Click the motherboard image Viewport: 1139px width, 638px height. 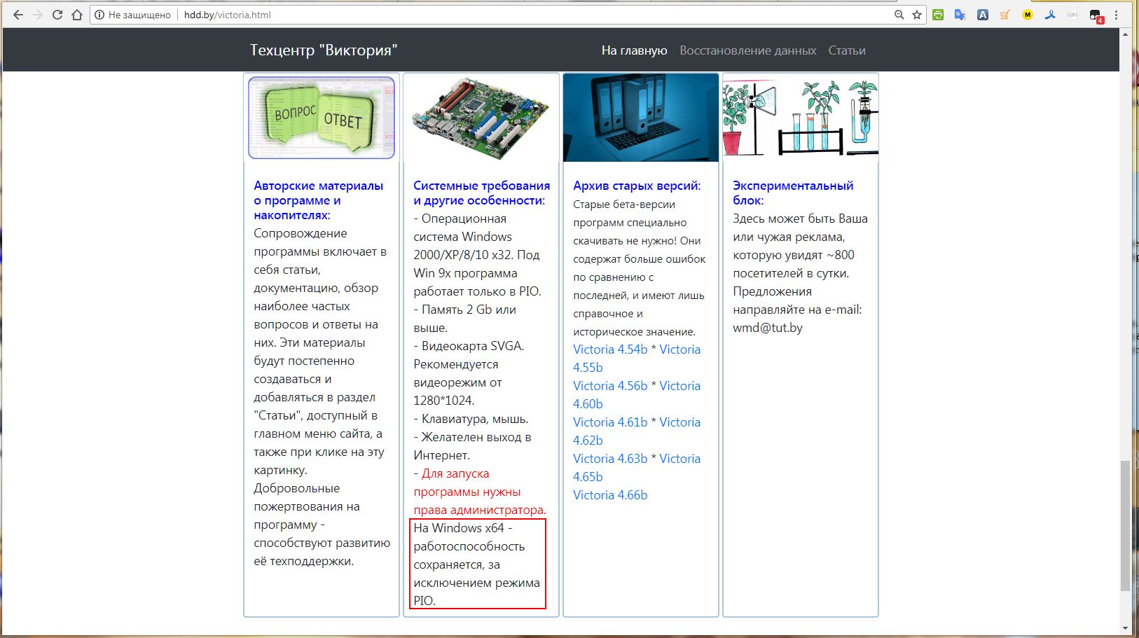[481, 118]
